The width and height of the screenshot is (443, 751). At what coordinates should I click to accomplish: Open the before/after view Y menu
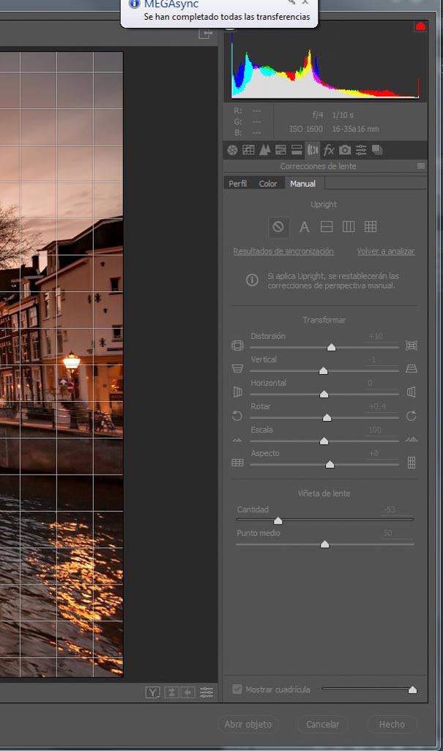153,692
